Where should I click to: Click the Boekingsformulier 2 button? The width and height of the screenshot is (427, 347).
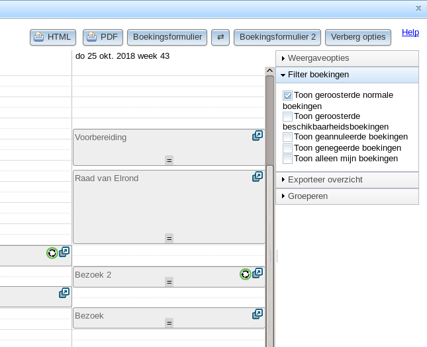tap(277, 37)
